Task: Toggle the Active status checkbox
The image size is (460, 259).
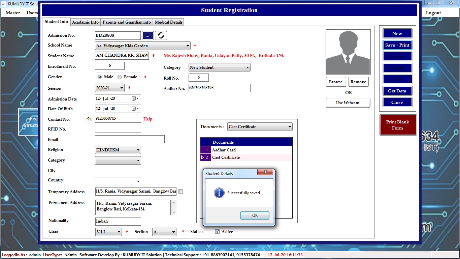Action: 218,232
